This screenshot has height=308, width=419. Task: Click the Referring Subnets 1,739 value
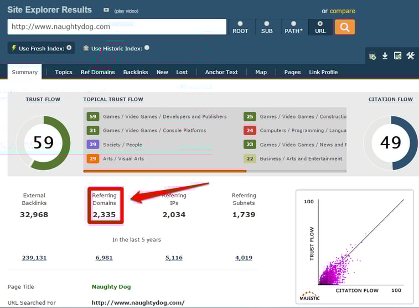tap(244, 215)
